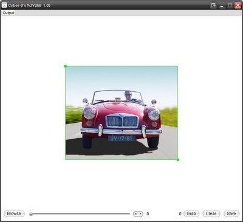This screenshot has width=243, height=222.
Task: Maximize the MOV2GIF window
Action: coord(230,5)
